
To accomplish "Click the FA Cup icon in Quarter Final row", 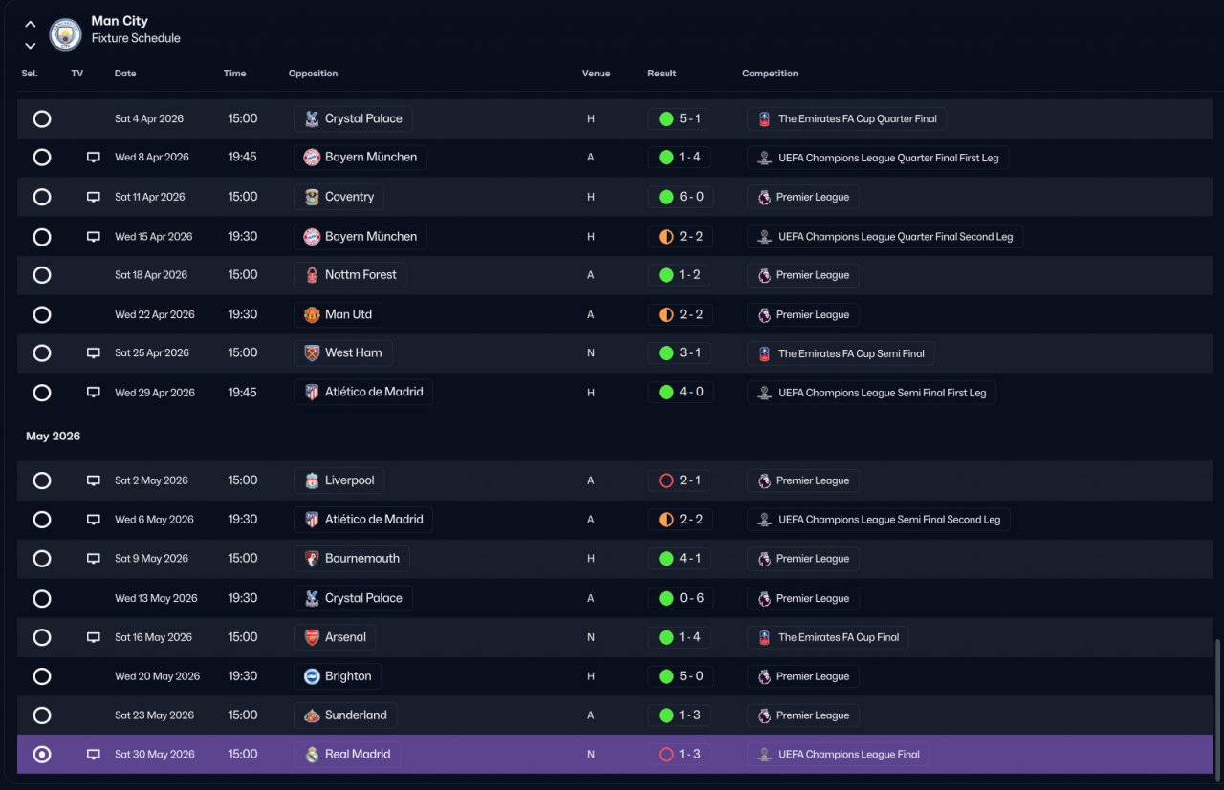I will pyautogui.click(x=764, y=119).
